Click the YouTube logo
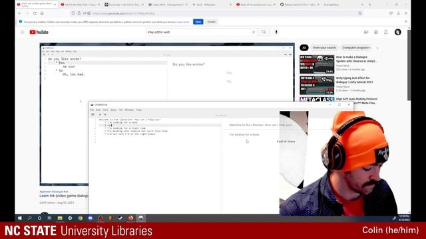The height and width of the screenshot is (239, 426). 39,32
